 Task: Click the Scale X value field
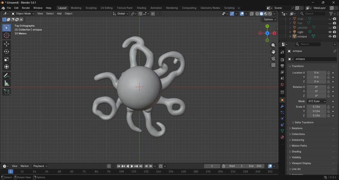point(316,107)
